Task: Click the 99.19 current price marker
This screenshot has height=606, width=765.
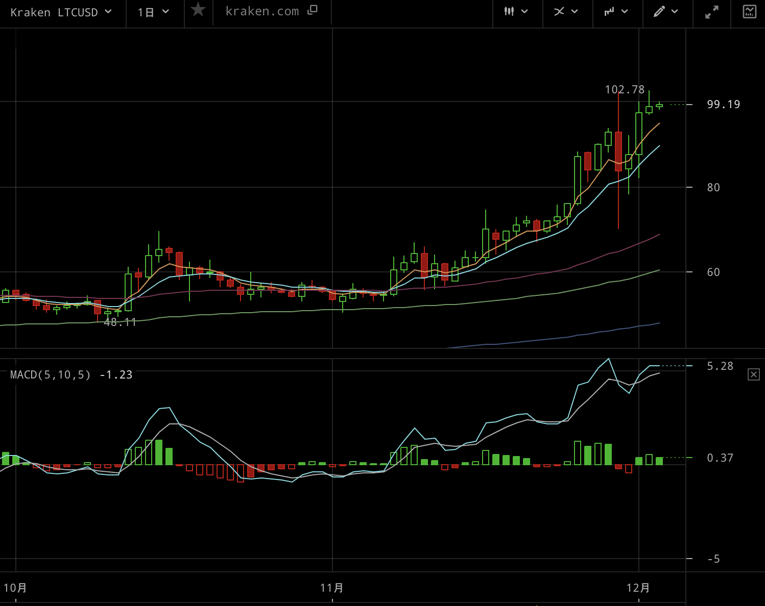Action: click(723, 105)
